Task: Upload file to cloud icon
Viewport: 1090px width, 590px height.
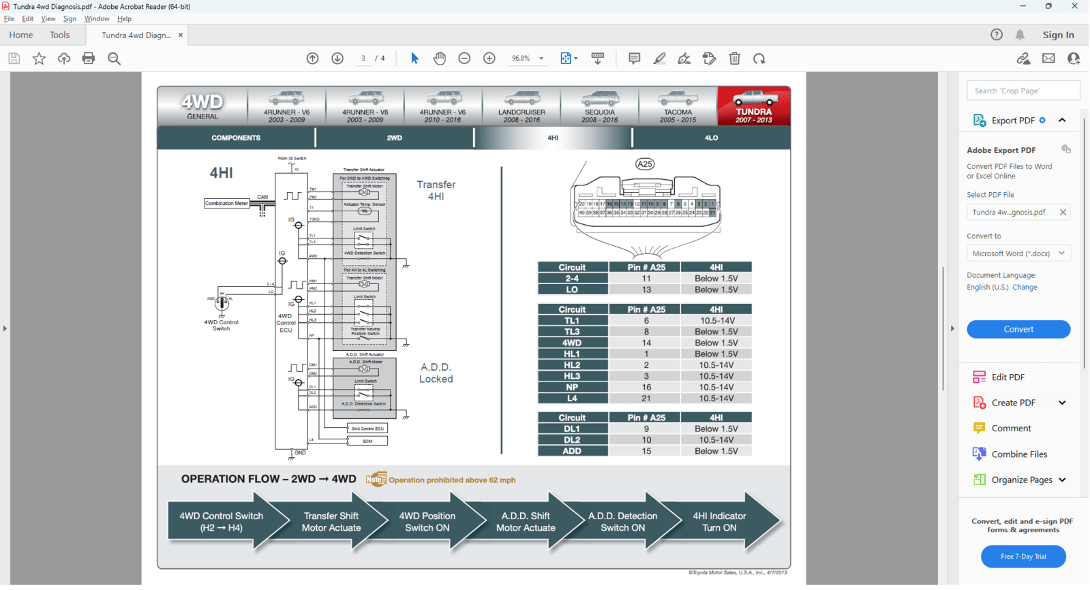Action: pyautogui.click(x=63, y=59)
